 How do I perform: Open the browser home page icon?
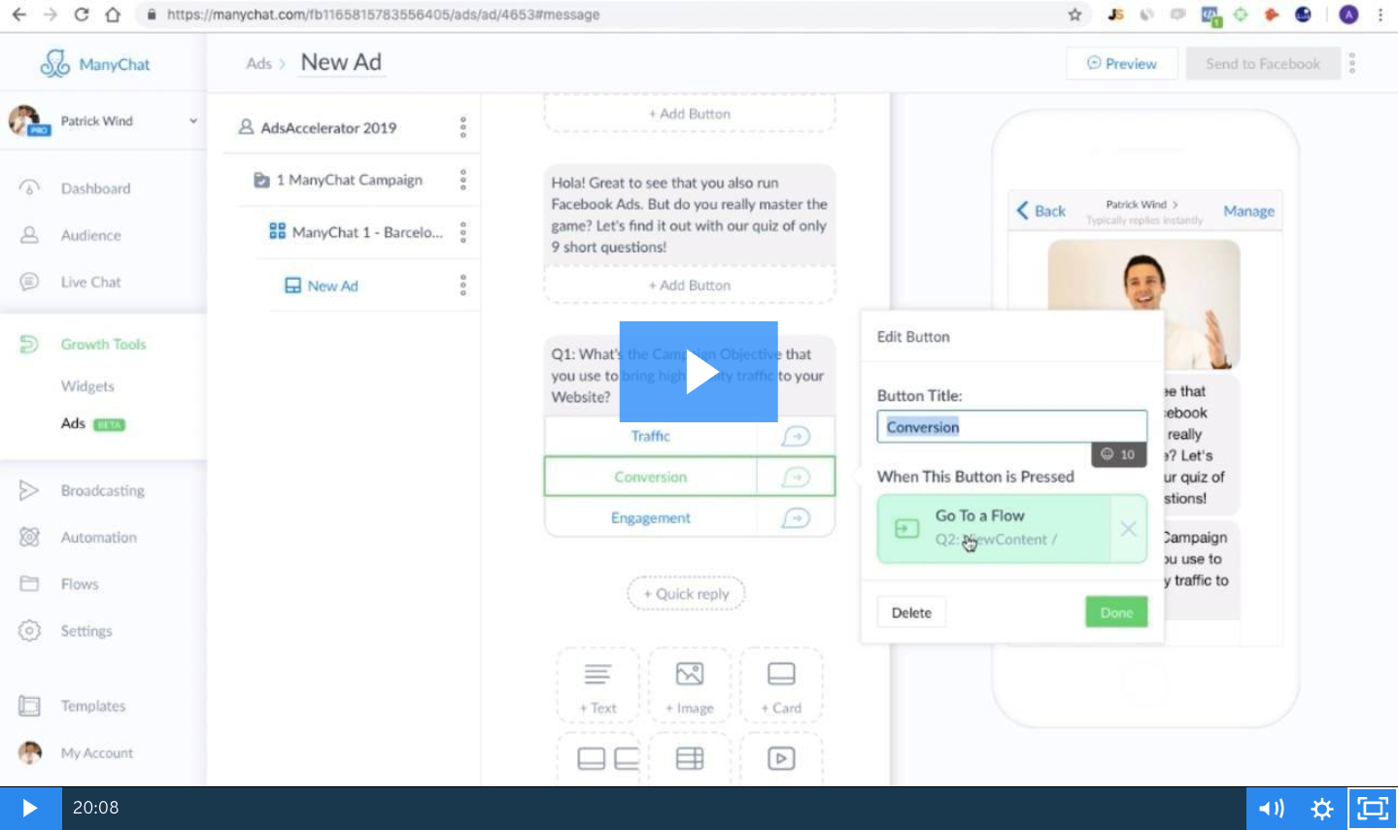(x=113, y=15)
